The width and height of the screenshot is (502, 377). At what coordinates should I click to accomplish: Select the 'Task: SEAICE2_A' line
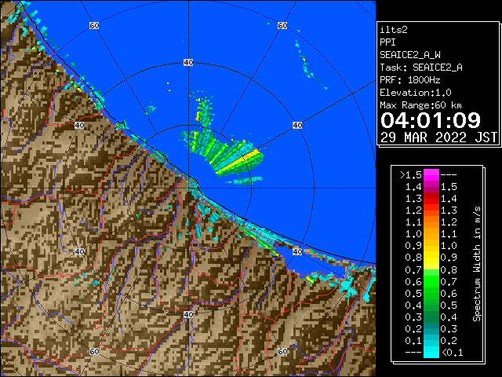point(421,68)
